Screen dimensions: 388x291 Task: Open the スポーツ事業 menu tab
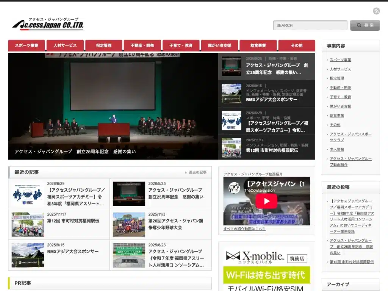click(27, 45)
